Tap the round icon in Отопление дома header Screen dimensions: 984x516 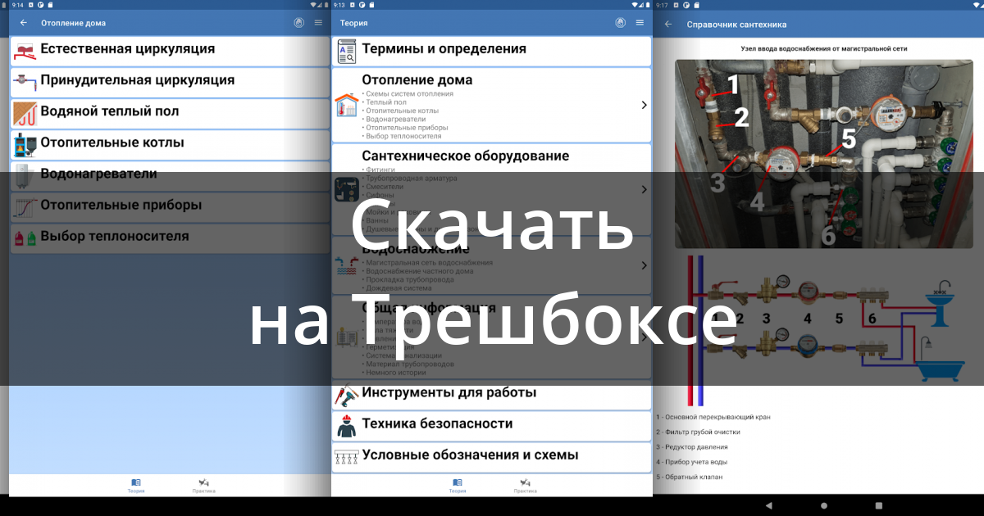coord(298,23)
